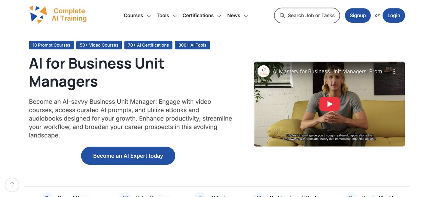Image resolution: width=434 pixels, height=197 pixels.
Task: Select the 50+ Video Courses badge
Action: tap(99, 45)
